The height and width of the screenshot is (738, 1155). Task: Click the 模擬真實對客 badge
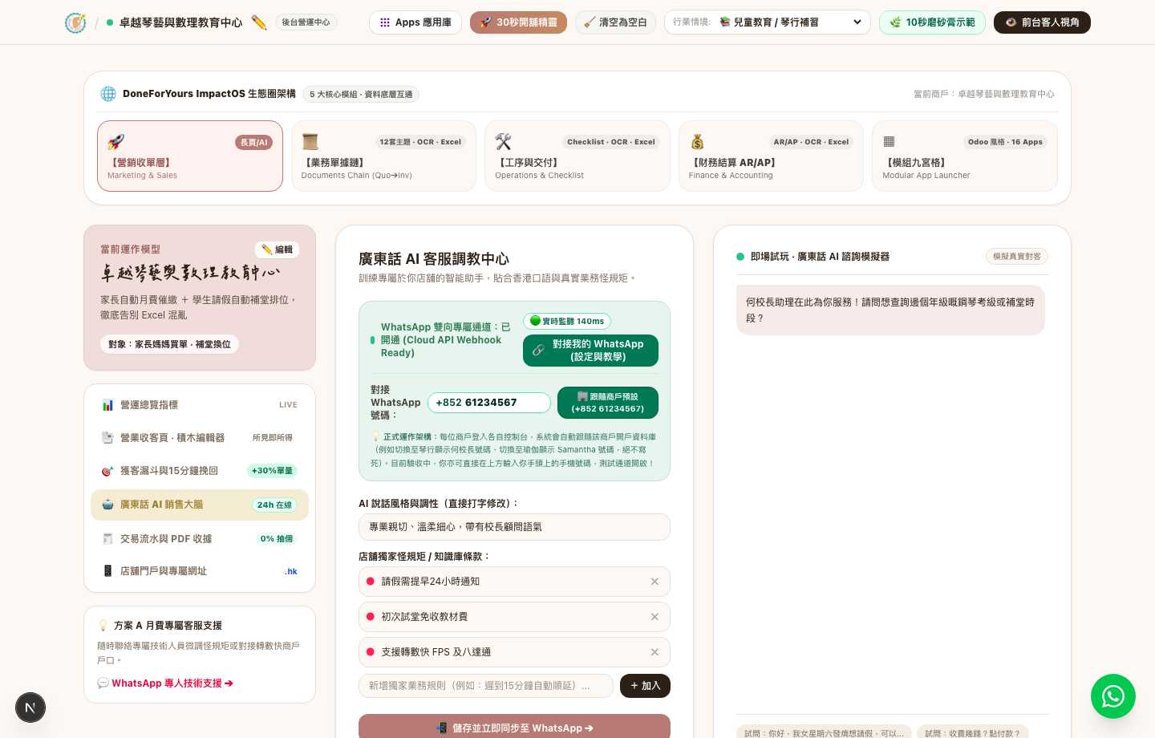[x=1017, y=257]
